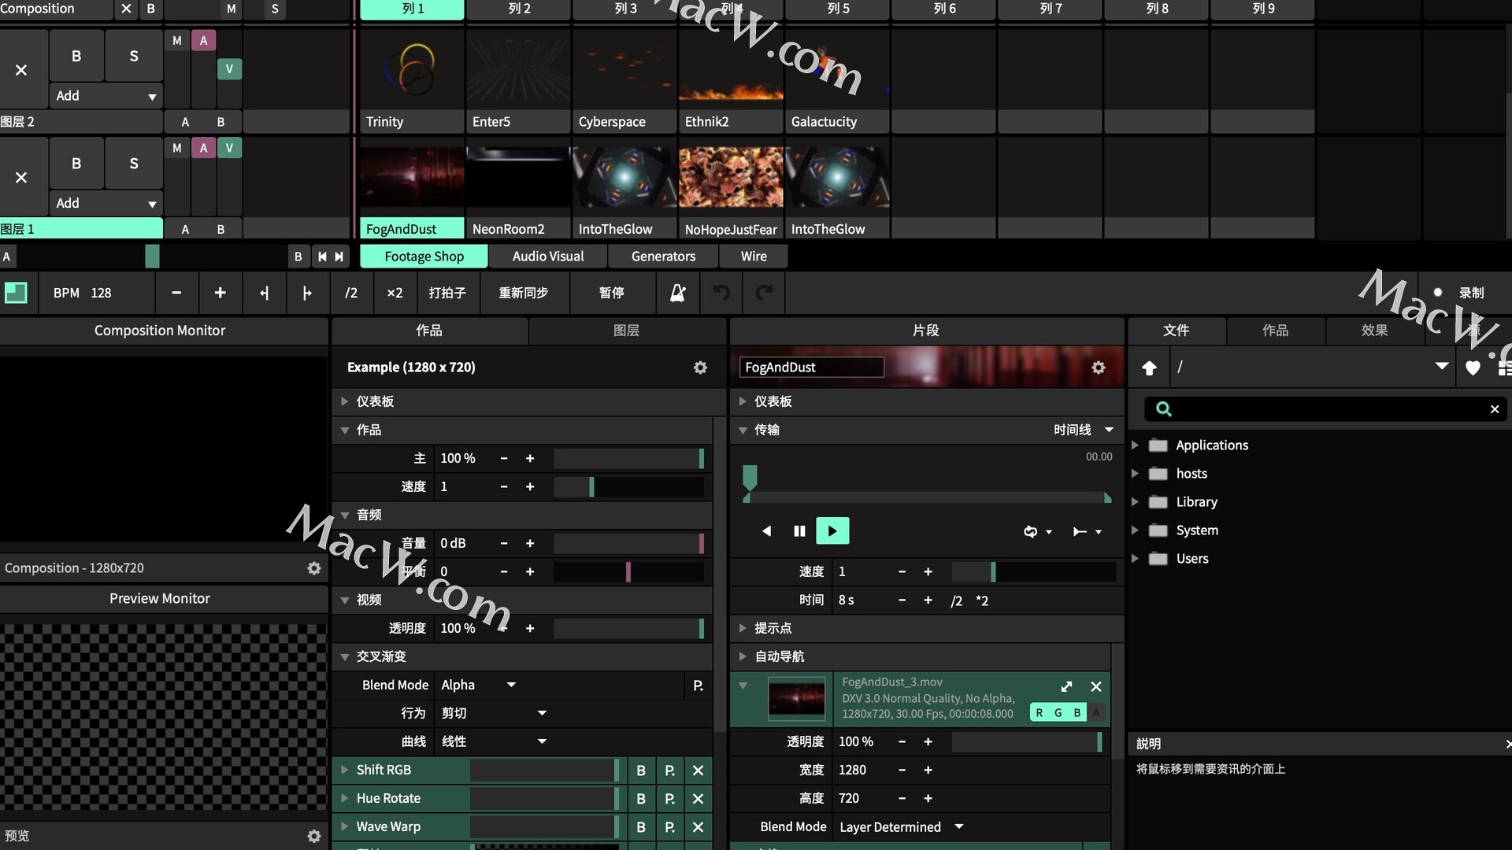The width and height of the screenshot is (1512, 850).
Task: Toggle the red R channel button
Action: (x=1039, y=713)
